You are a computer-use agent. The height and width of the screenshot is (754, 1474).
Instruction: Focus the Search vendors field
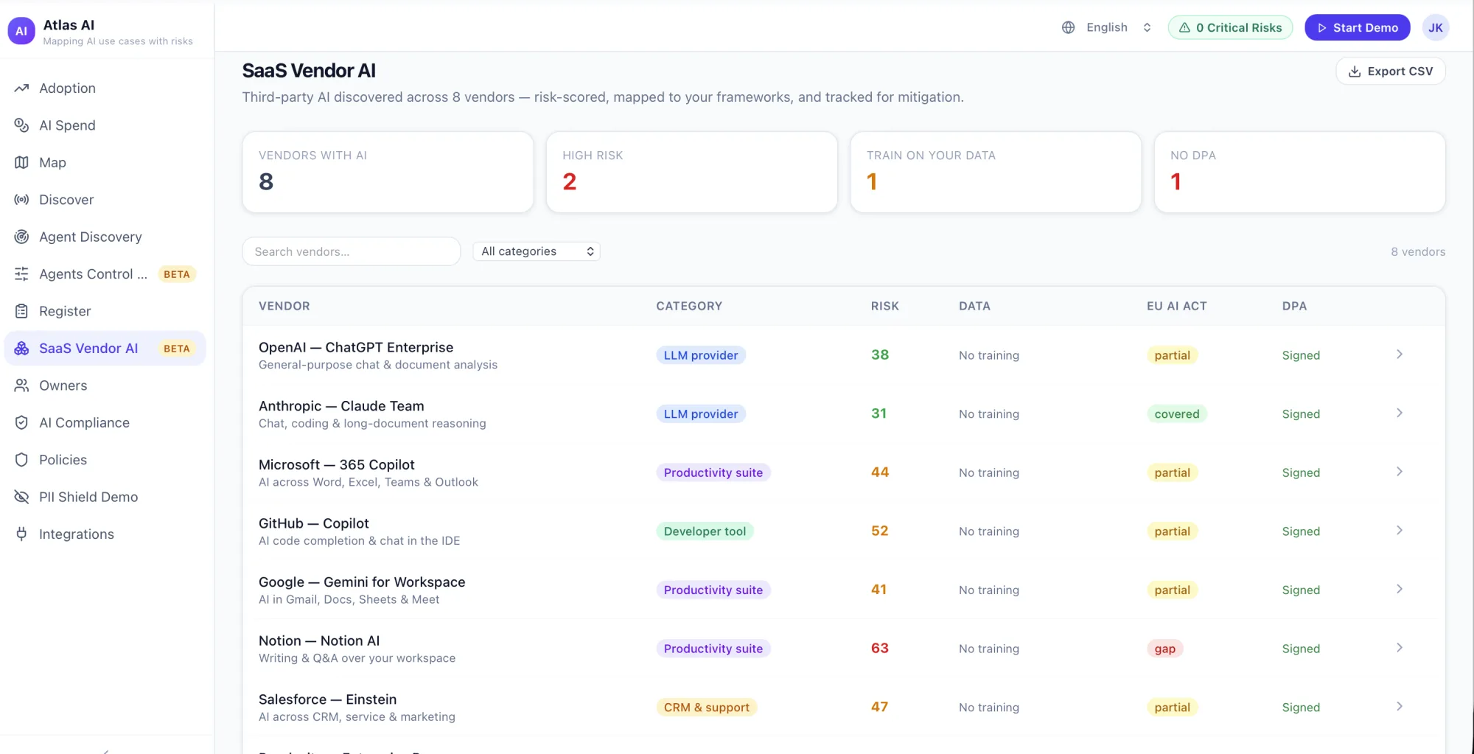click(352, 251)
